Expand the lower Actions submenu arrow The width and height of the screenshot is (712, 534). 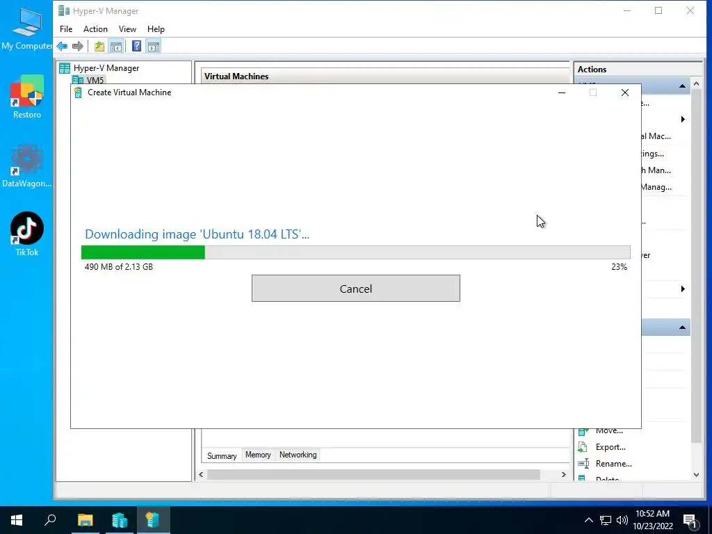pyautogui.click(x=683, y=289)
